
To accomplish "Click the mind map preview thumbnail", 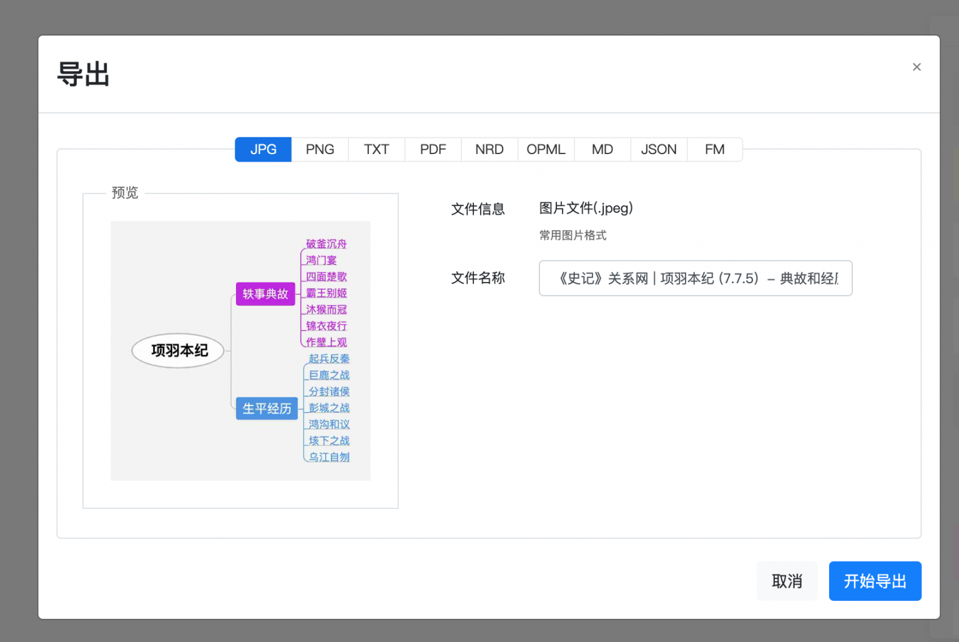I will (x=240, y=351).
